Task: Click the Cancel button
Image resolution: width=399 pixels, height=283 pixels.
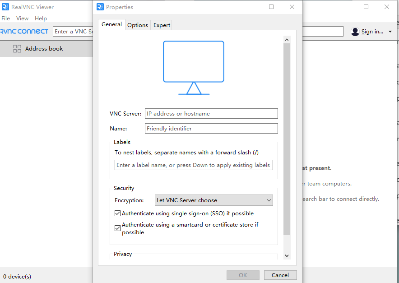Action: 280,275
